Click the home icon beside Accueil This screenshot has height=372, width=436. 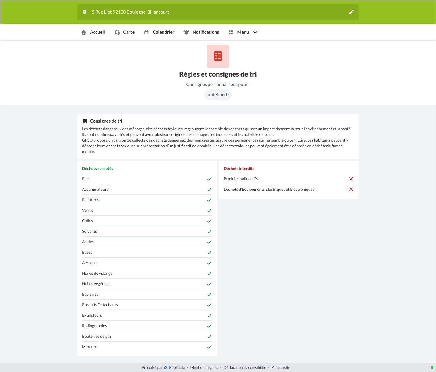[x=84, y=32]
